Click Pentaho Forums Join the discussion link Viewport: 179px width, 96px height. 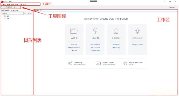click(x=108, y=65)
